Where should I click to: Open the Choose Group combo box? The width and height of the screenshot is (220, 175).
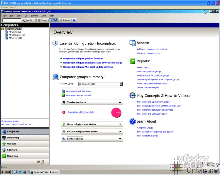101,84
